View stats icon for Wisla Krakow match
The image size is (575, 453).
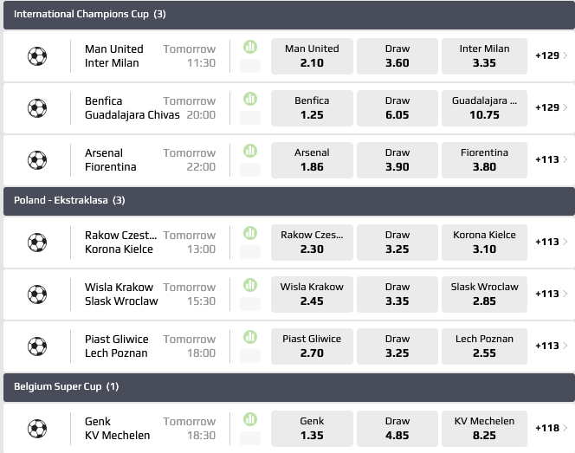[250, 285]
